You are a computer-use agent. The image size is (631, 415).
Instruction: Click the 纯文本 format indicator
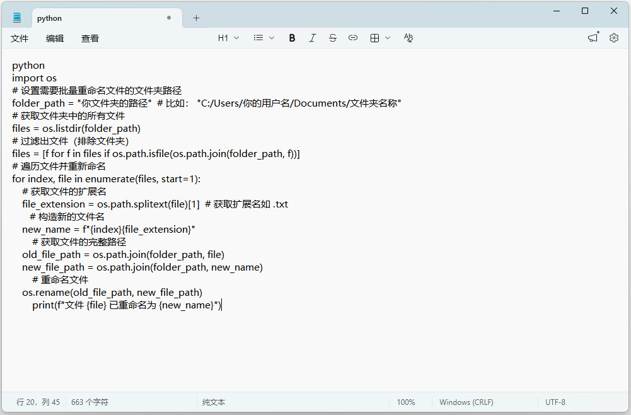(x=214, y=402)
